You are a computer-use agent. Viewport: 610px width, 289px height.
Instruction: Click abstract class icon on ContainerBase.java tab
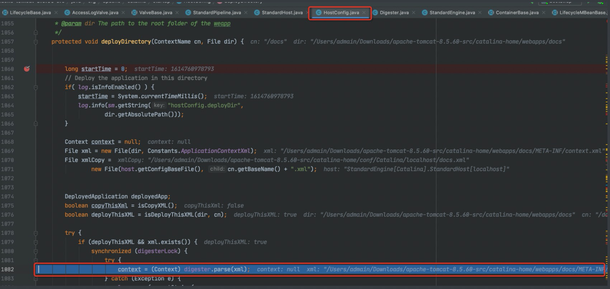coord(491,13)
